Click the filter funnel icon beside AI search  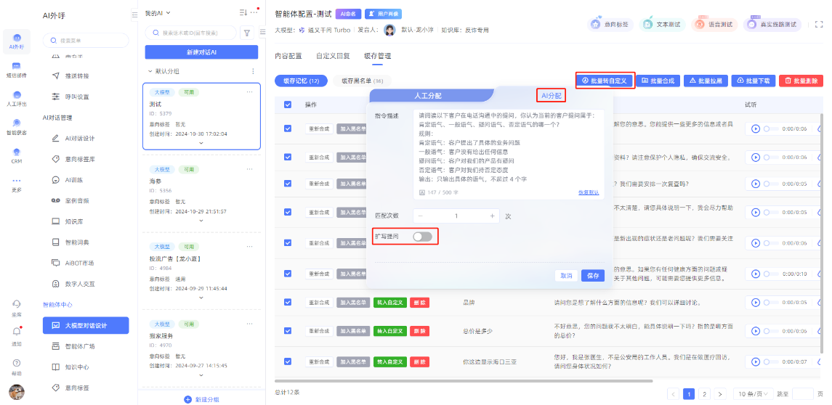tap(246, 33)
